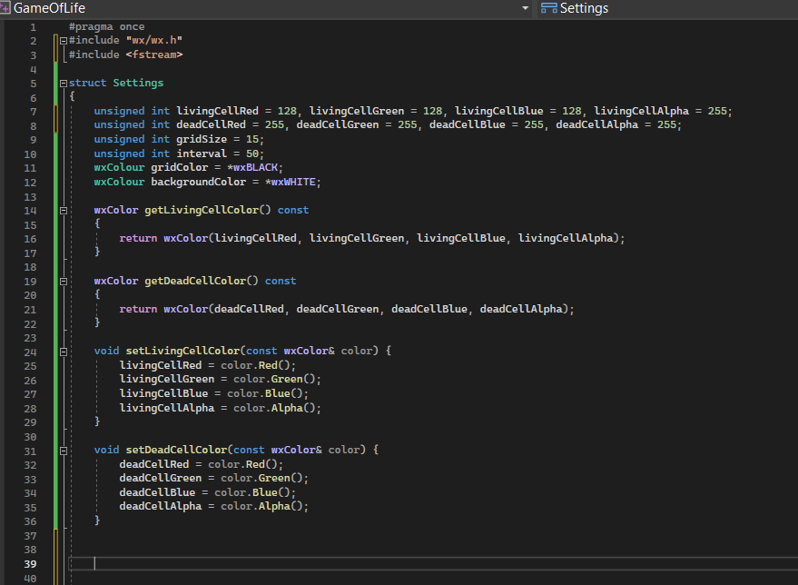Image resolution: width=798 pixels, height=585 pixels.
Task: Click line number 39 in the gutter
Action: 32,564
